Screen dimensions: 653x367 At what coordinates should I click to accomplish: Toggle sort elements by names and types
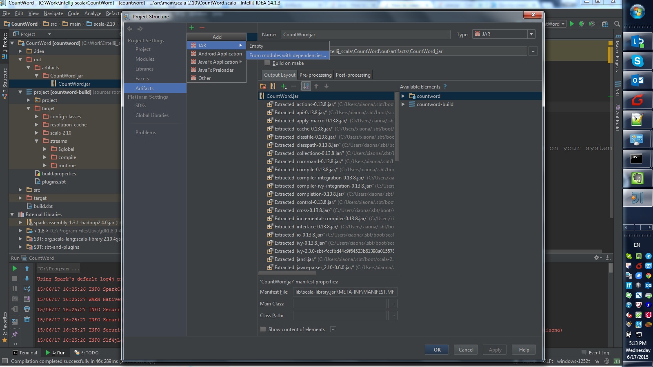point(306,86)
